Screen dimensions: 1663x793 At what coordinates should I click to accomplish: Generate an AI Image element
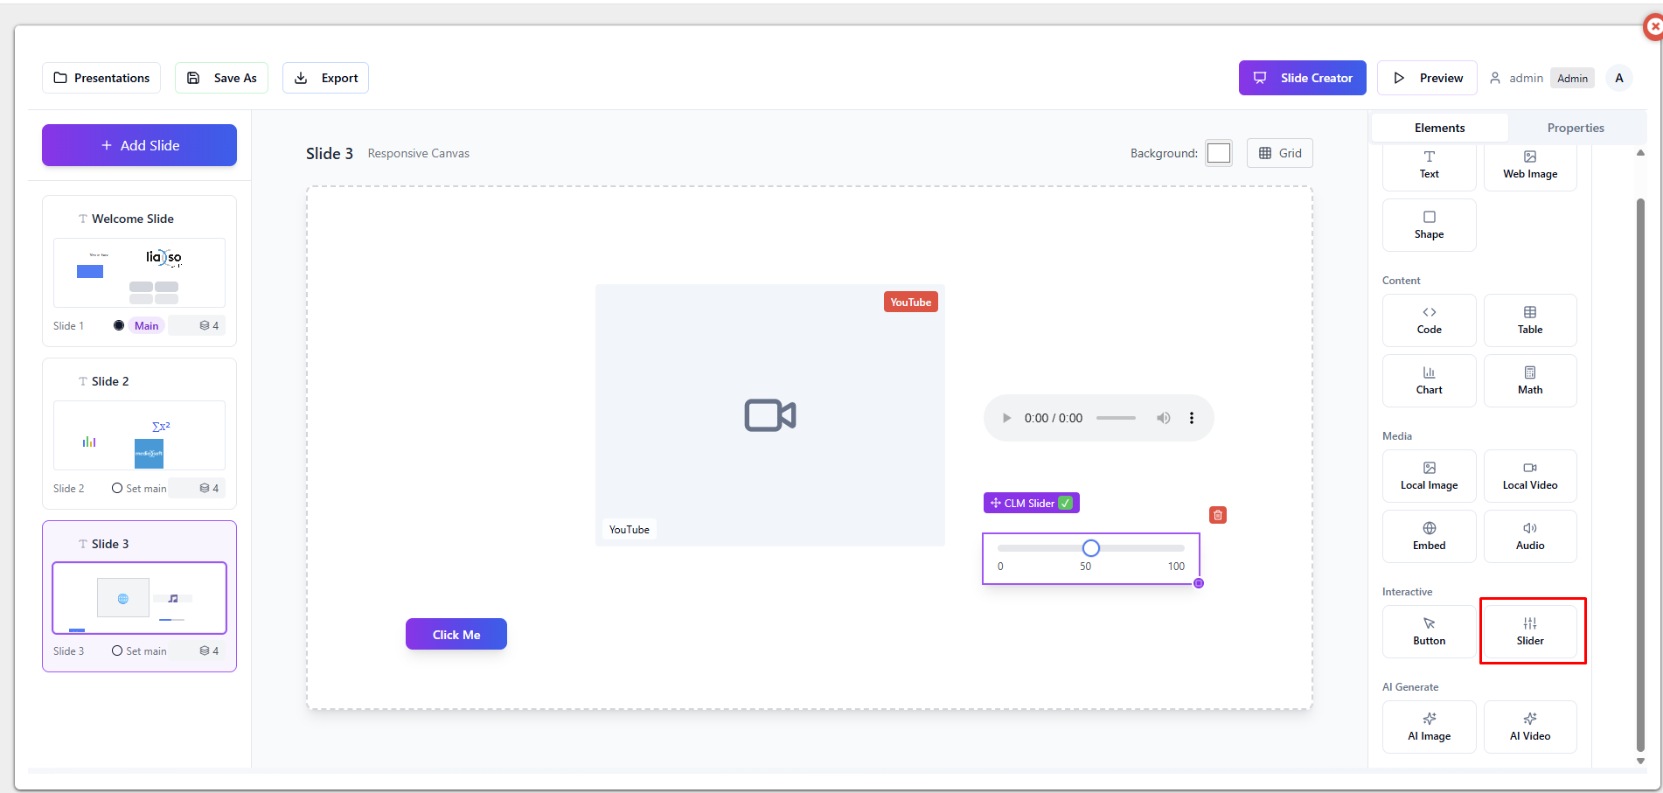pyautogui.click(x=1429, y=727)
